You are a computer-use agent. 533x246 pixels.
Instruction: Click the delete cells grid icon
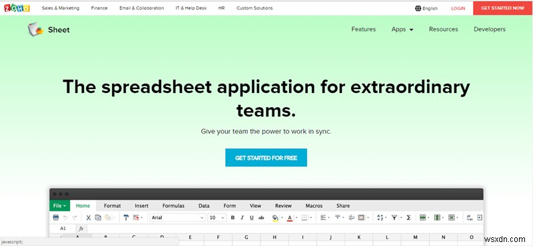452,217
